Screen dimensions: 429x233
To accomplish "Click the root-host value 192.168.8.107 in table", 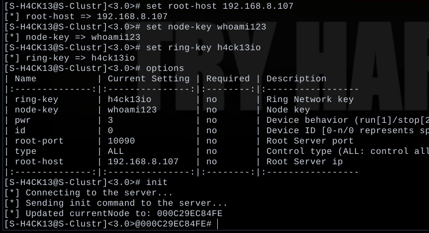I will (143, 162).
